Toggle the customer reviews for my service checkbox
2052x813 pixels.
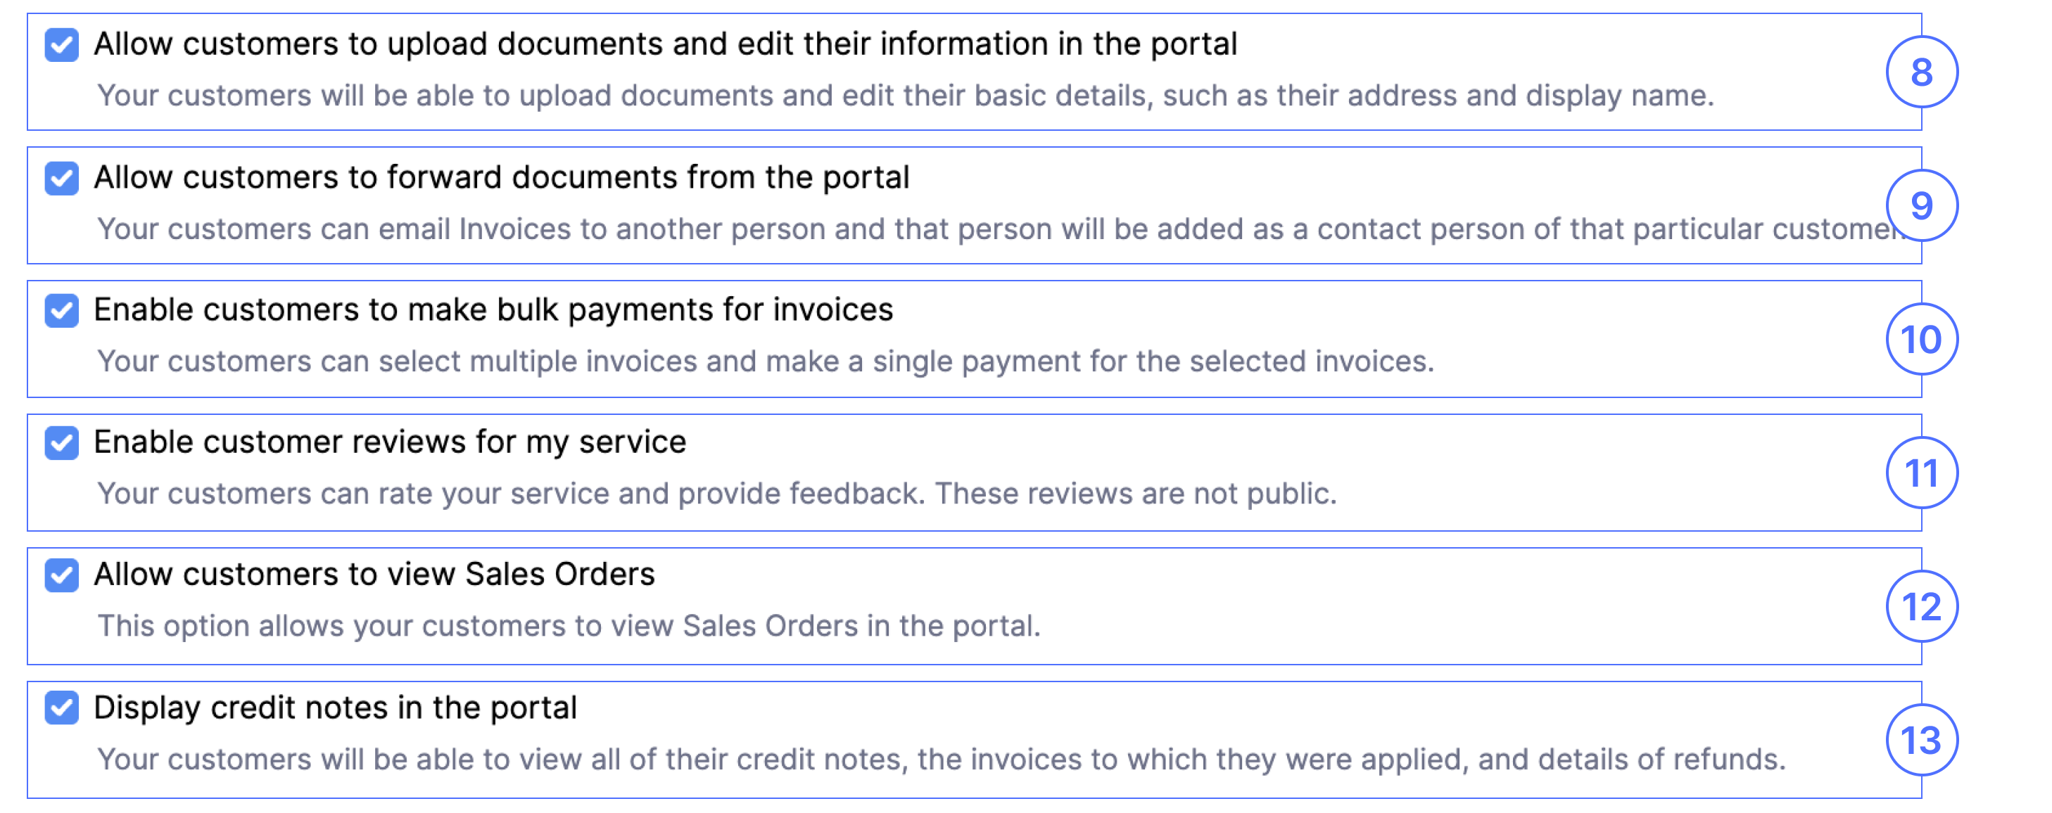[61, 443]
